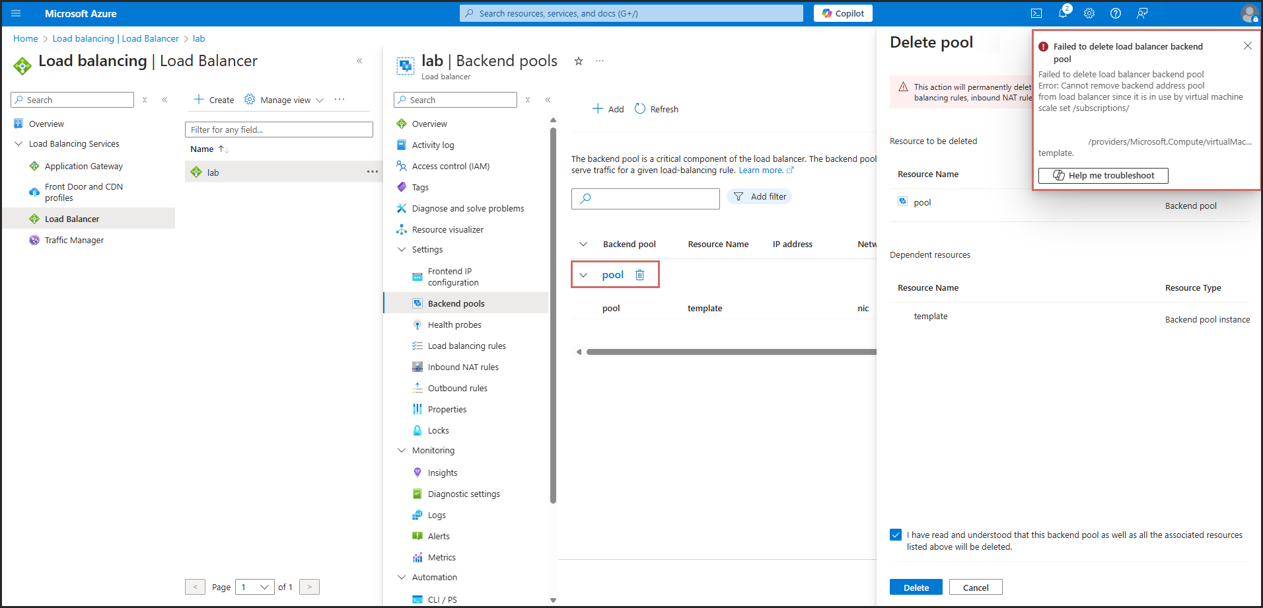Open the notifications bell
The image size is (1263, 608).
[1063, 13]
